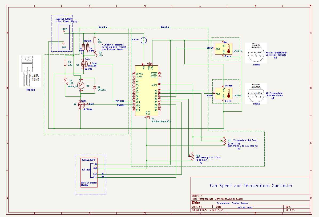Select the D3 LED symbol
319x217 pixels.
pos(65,80)
